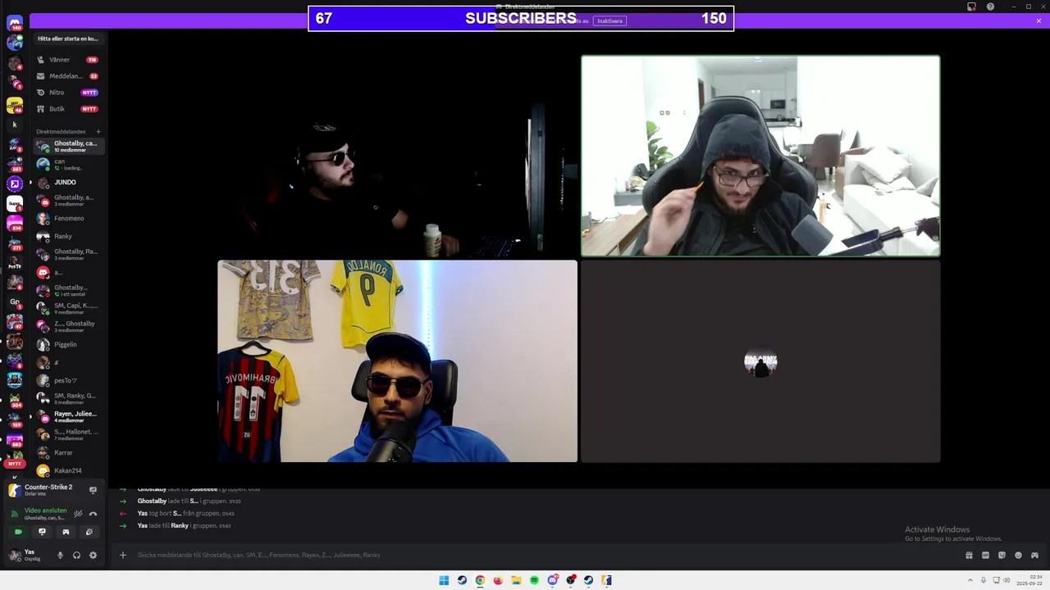Mute microphone next to Yas
1050x590 pixels.
pyautogui.click(x=60, y=555)
